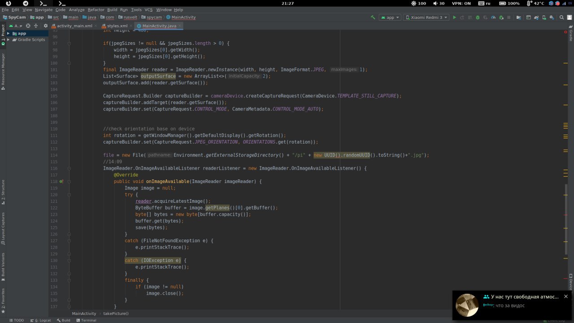This screenshot has height=323, width=574.
Task: Toggle the Resource Manager tool window
Action: 3,71
